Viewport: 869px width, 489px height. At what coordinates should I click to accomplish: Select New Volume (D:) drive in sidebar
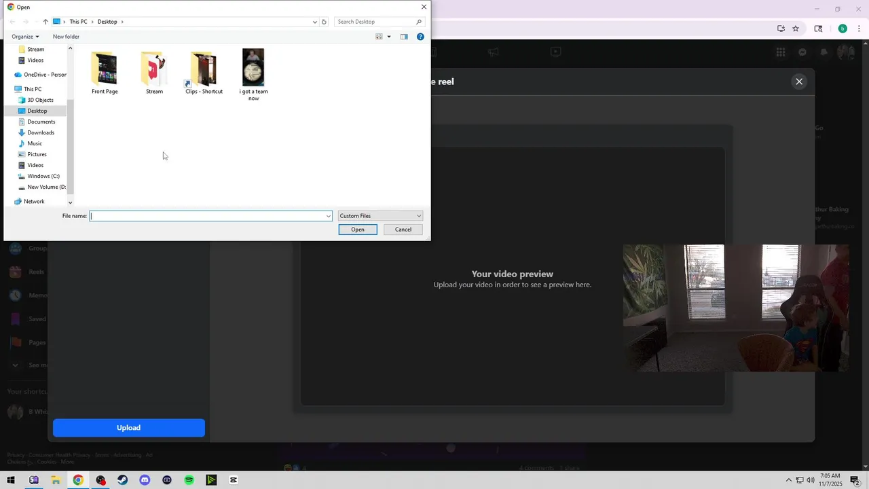pos(46,187)
